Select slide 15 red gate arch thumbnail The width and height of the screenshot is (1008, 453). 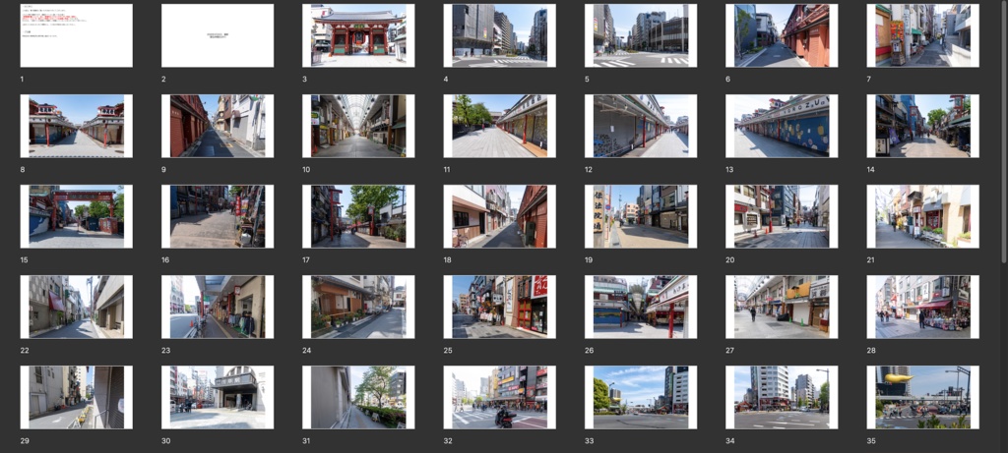click(x=77, y=217)
